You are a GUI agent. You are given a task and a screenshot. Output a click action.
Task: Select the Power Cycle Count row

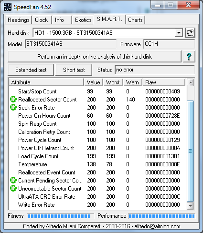[x=97, y=140]
